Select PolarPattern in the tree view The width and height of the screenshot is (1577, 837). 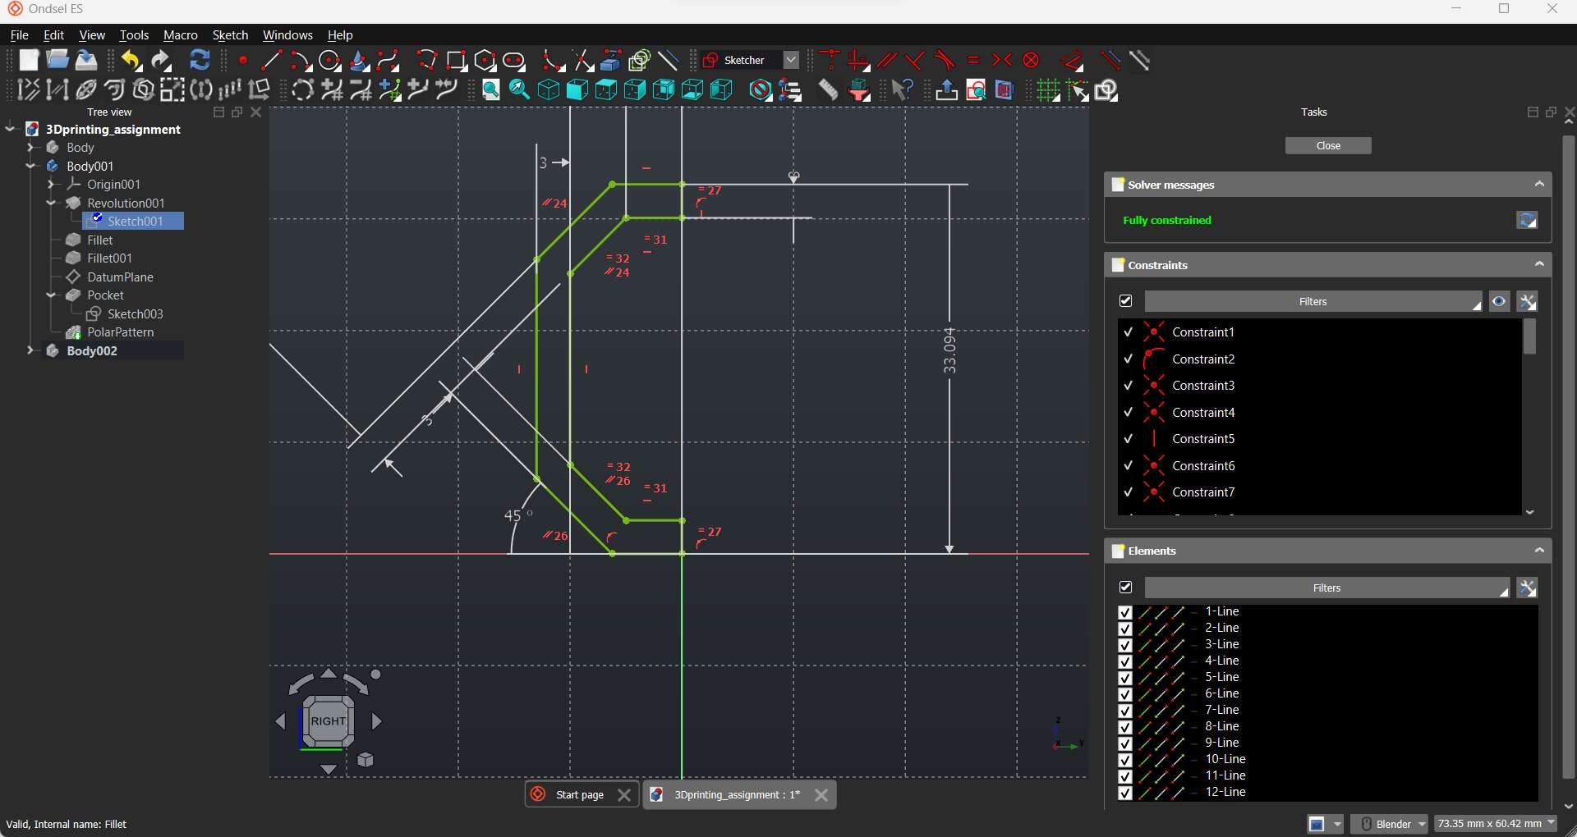pyautogui.click(x=120, y=332)
